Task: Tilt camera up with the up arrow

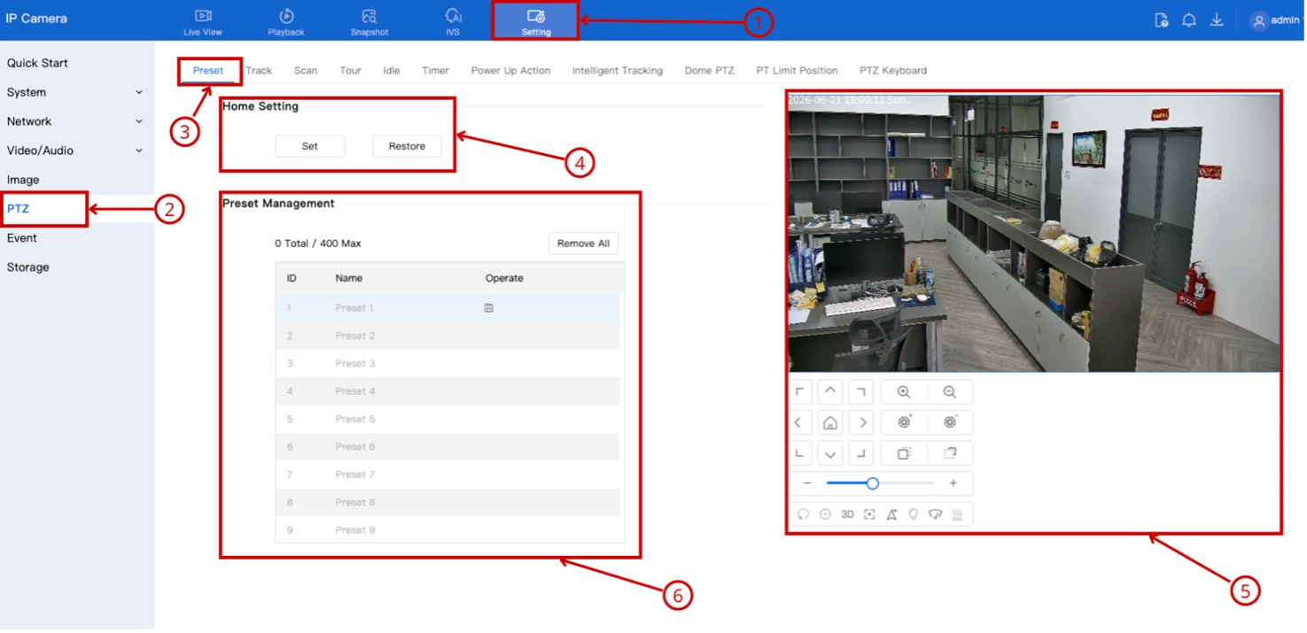Action: point(830,391)
